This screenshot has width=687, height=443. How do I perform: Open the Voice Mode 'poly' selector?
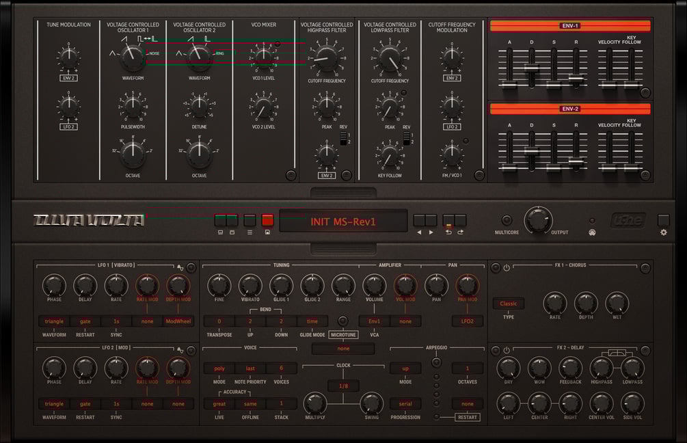pos(219,368)
